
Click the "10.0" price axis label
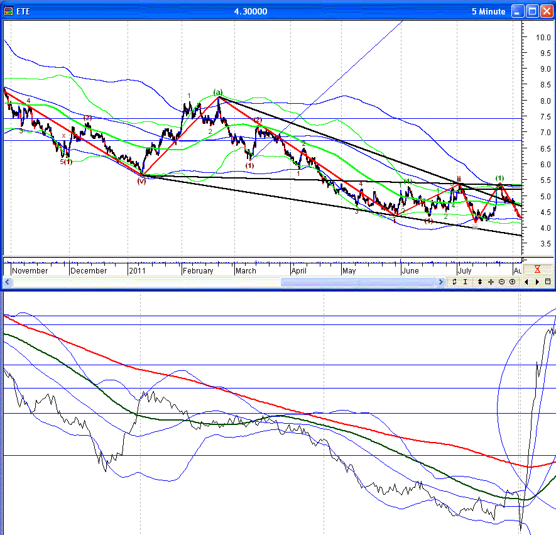pos(543,38)
